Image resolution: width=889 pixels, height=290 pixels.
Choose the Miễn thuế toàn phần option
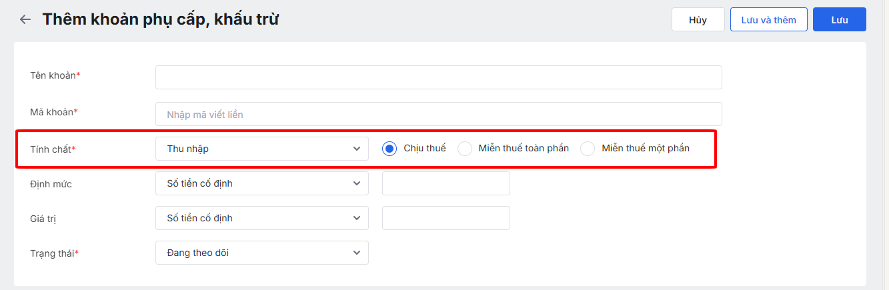[x=465, y=149]
